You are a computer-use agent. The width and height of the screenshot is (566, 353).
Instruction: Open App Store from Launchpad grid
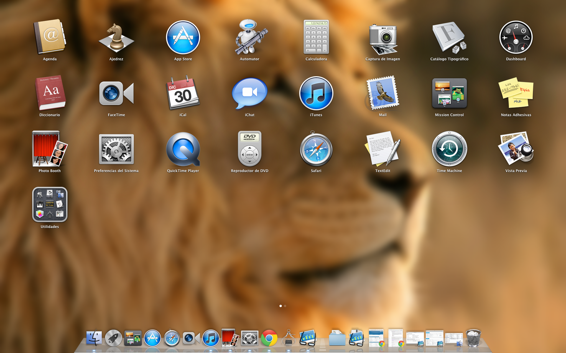[183, 37]
